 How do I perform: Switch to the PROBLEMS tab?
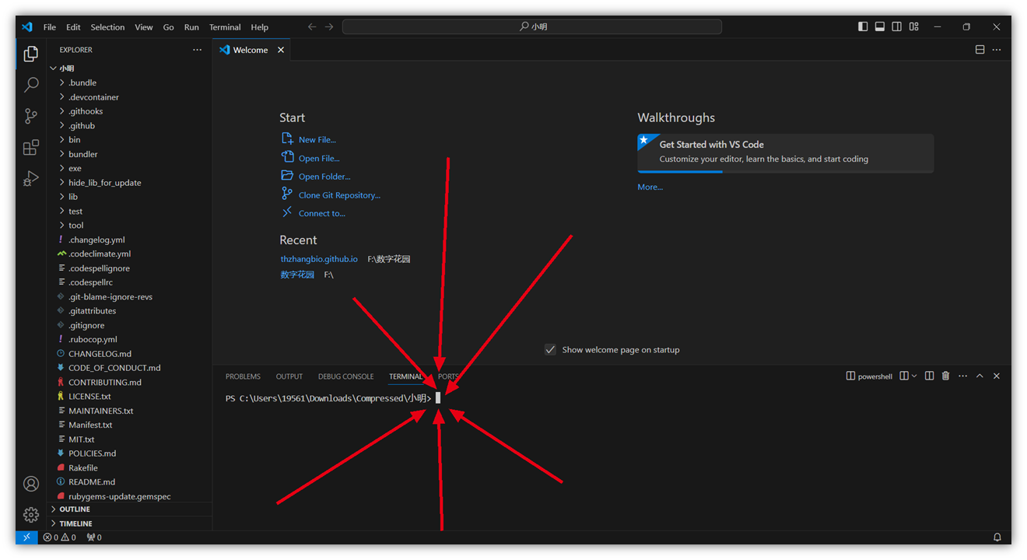(x=243, y=376)
